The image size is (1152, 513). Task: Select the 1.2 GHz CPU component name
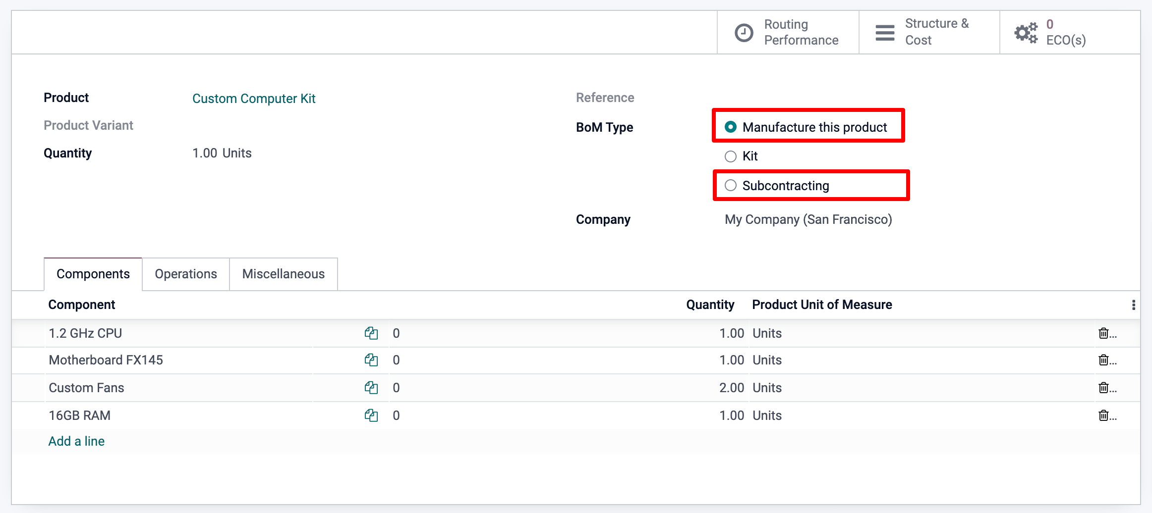(85, 333)
